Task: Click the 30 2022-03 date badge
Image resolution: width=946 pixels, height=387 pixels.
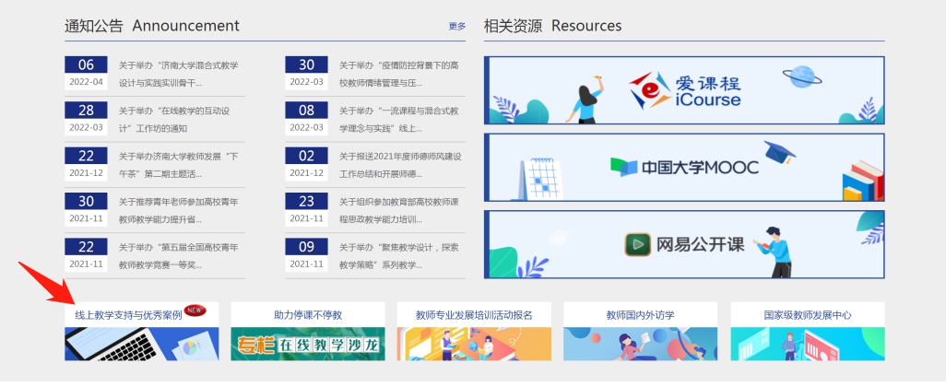Action: [306, 73]
